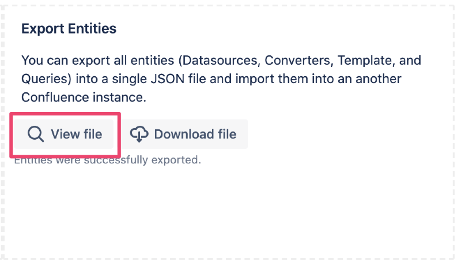The width and height of the screenshot is (461, 269).
Task: Click the word "exported" in the status message
Action: (179, 160)
